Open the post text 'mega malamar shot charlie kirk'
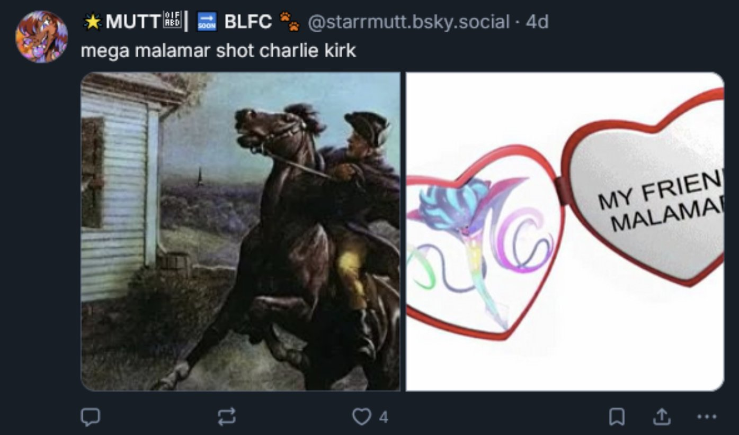 coord(218,51)
